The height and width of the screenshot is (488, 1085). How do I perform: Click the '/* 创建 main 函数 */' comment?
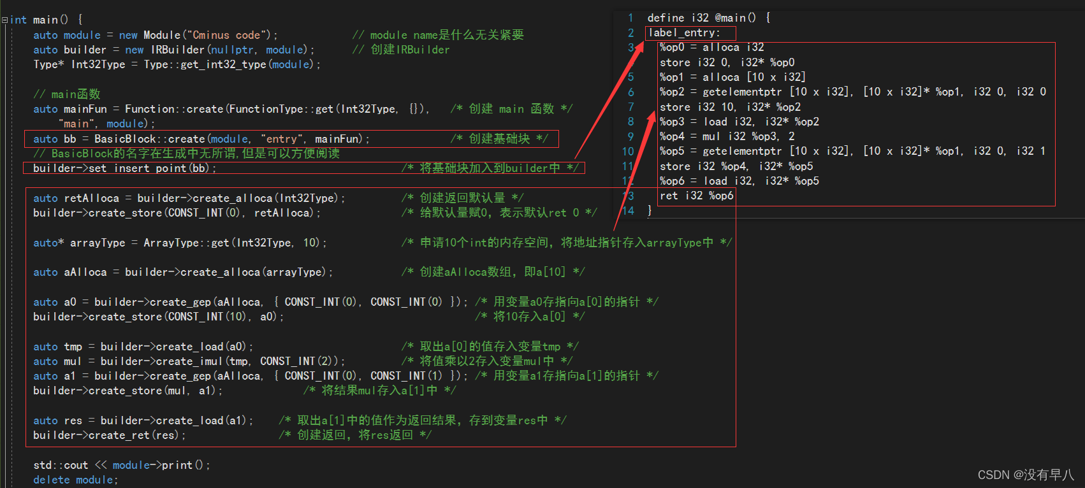[x=511, y=109]
